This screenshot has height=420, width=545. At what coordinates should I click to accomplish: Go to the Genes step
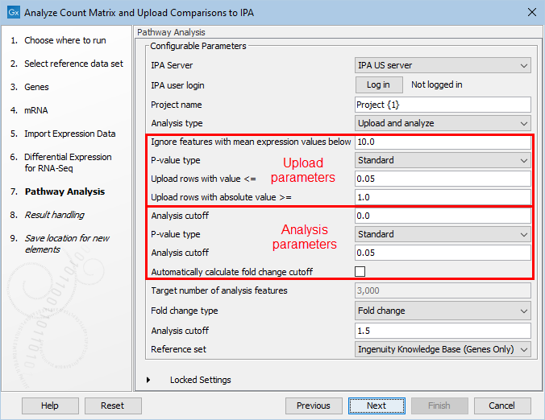[x=36, y=87]
